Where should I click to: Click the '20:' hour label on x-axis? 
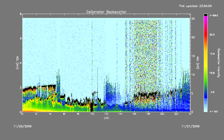coord(162,114)
